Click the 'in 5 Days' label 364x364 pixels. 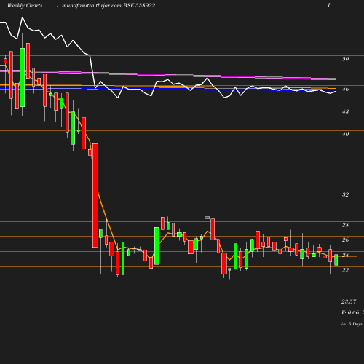(352, 324)
